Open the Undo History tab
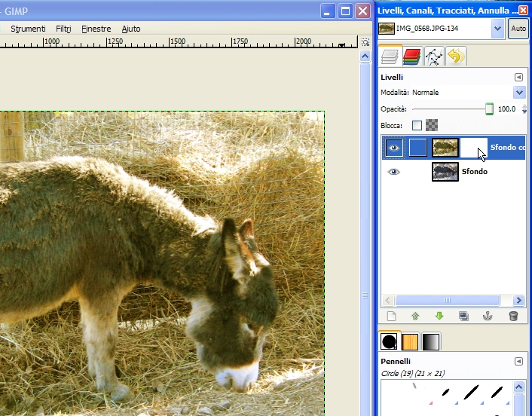This screenshot has height=416, width=532. 455,55
